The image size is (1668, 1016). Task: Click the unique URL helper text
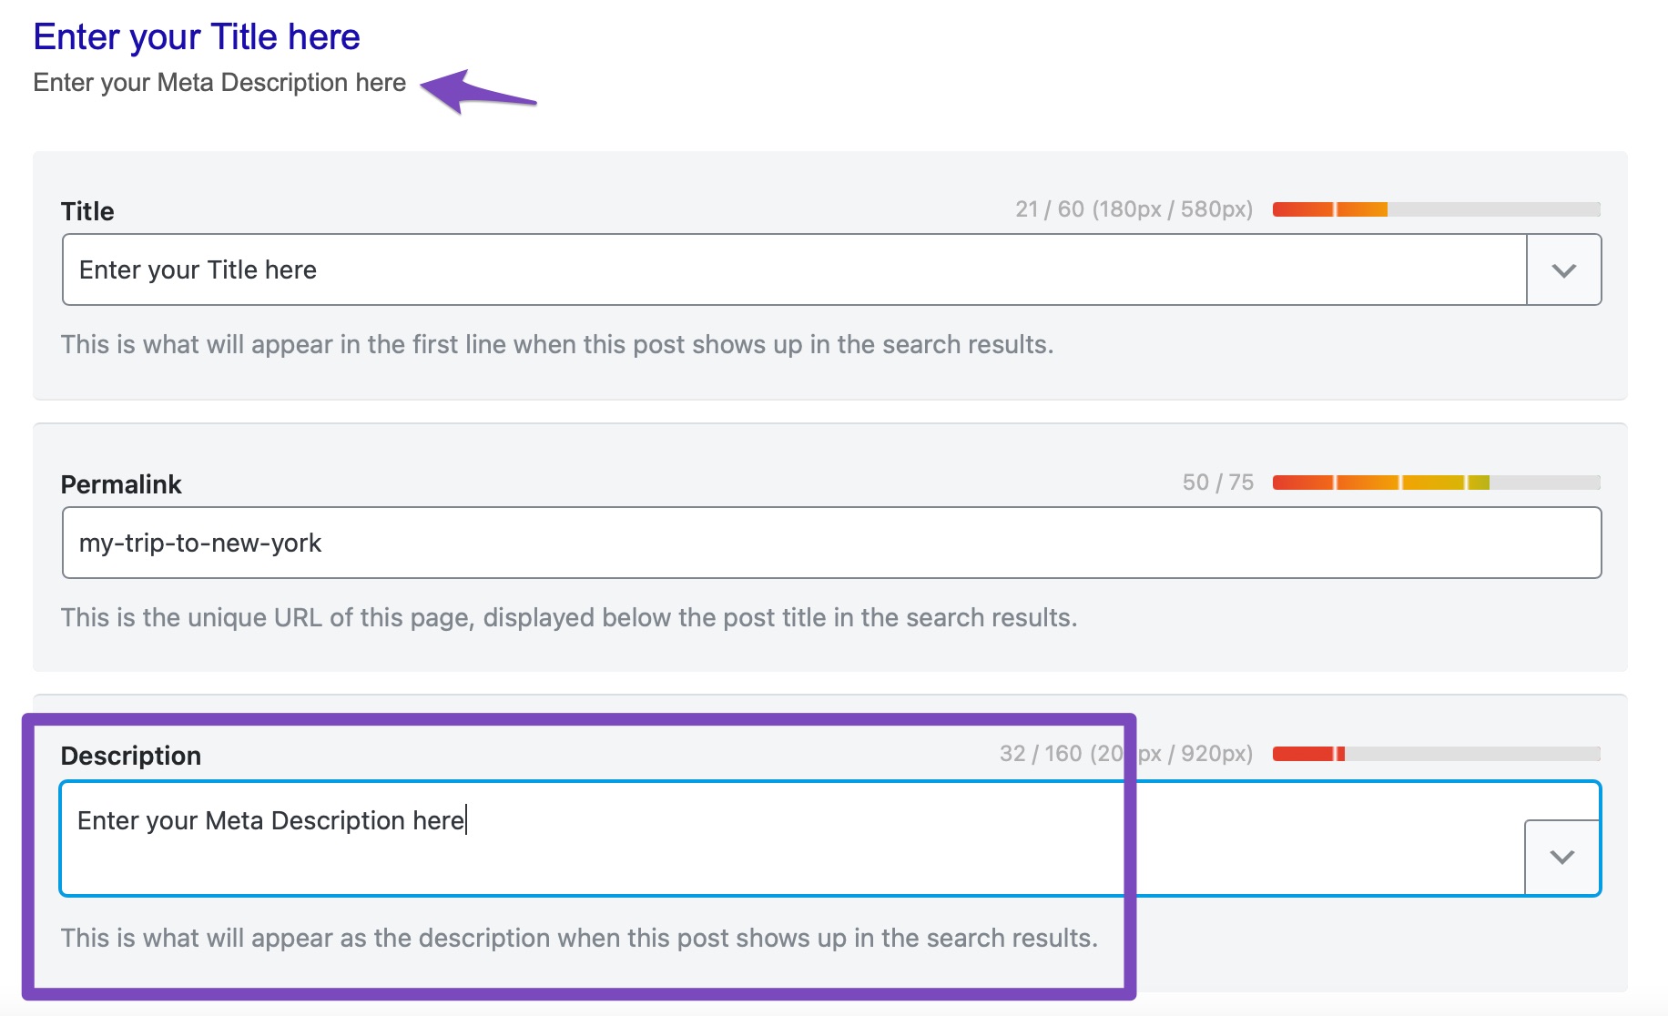(568, 616)
